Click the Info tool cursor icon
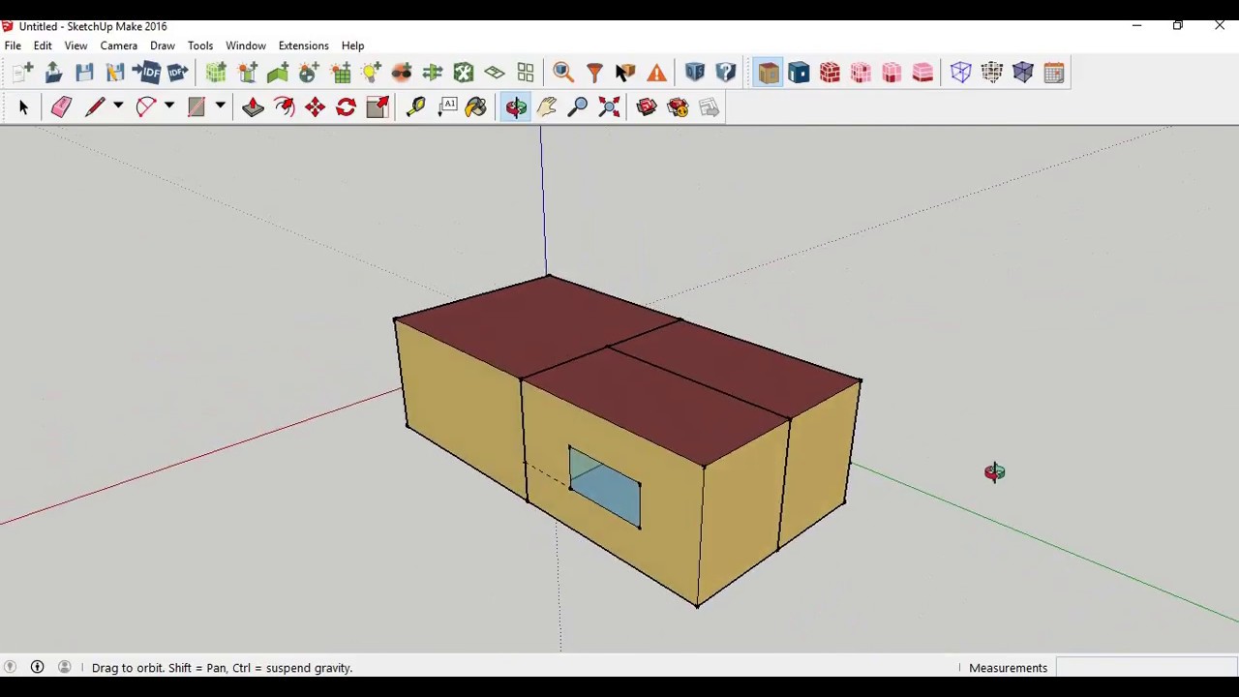 click(x=625, y=73)
